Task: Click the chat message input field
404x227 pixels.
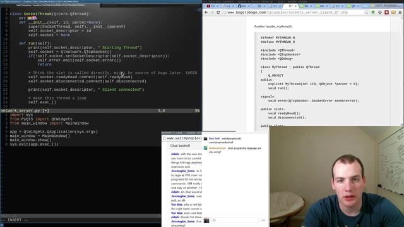Action: tap(234, 220)
